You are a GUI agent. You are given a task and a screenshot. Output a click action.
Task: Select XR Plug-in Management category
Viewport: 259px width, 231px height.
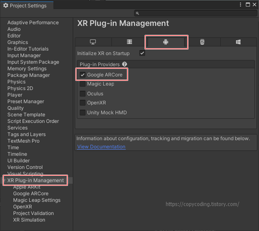pos(36,181)
